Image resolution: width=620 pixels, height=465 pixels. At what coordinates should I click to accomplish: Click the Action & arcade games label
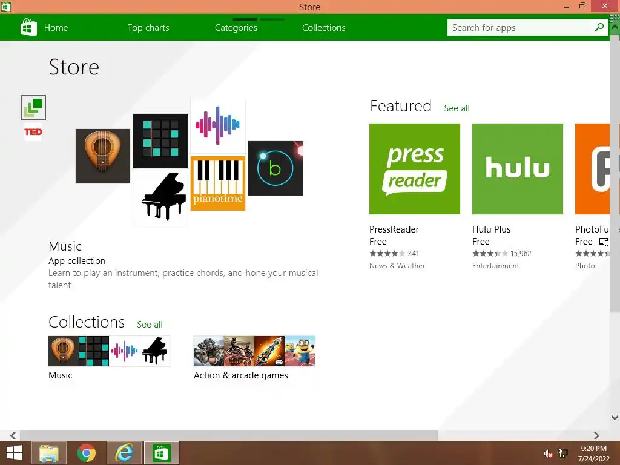coord(241,375)
